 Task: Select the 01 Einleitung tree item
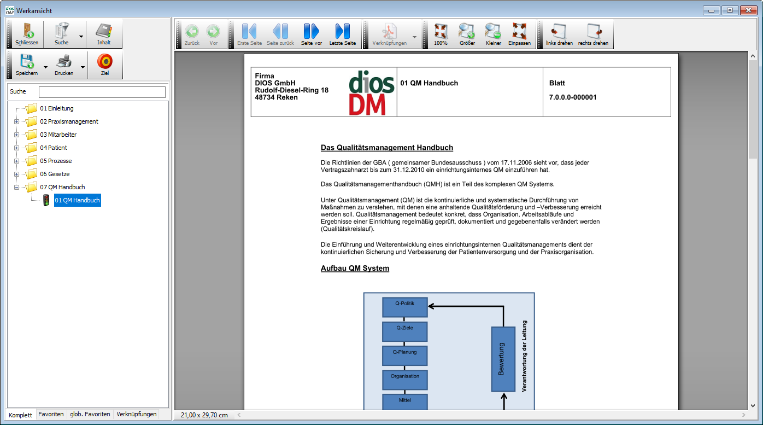56,108
